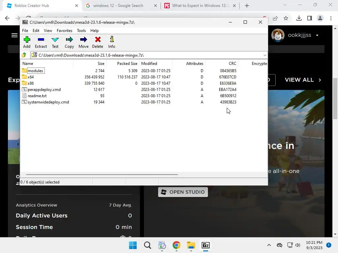Select the x86 folder icon

[24, 83]
